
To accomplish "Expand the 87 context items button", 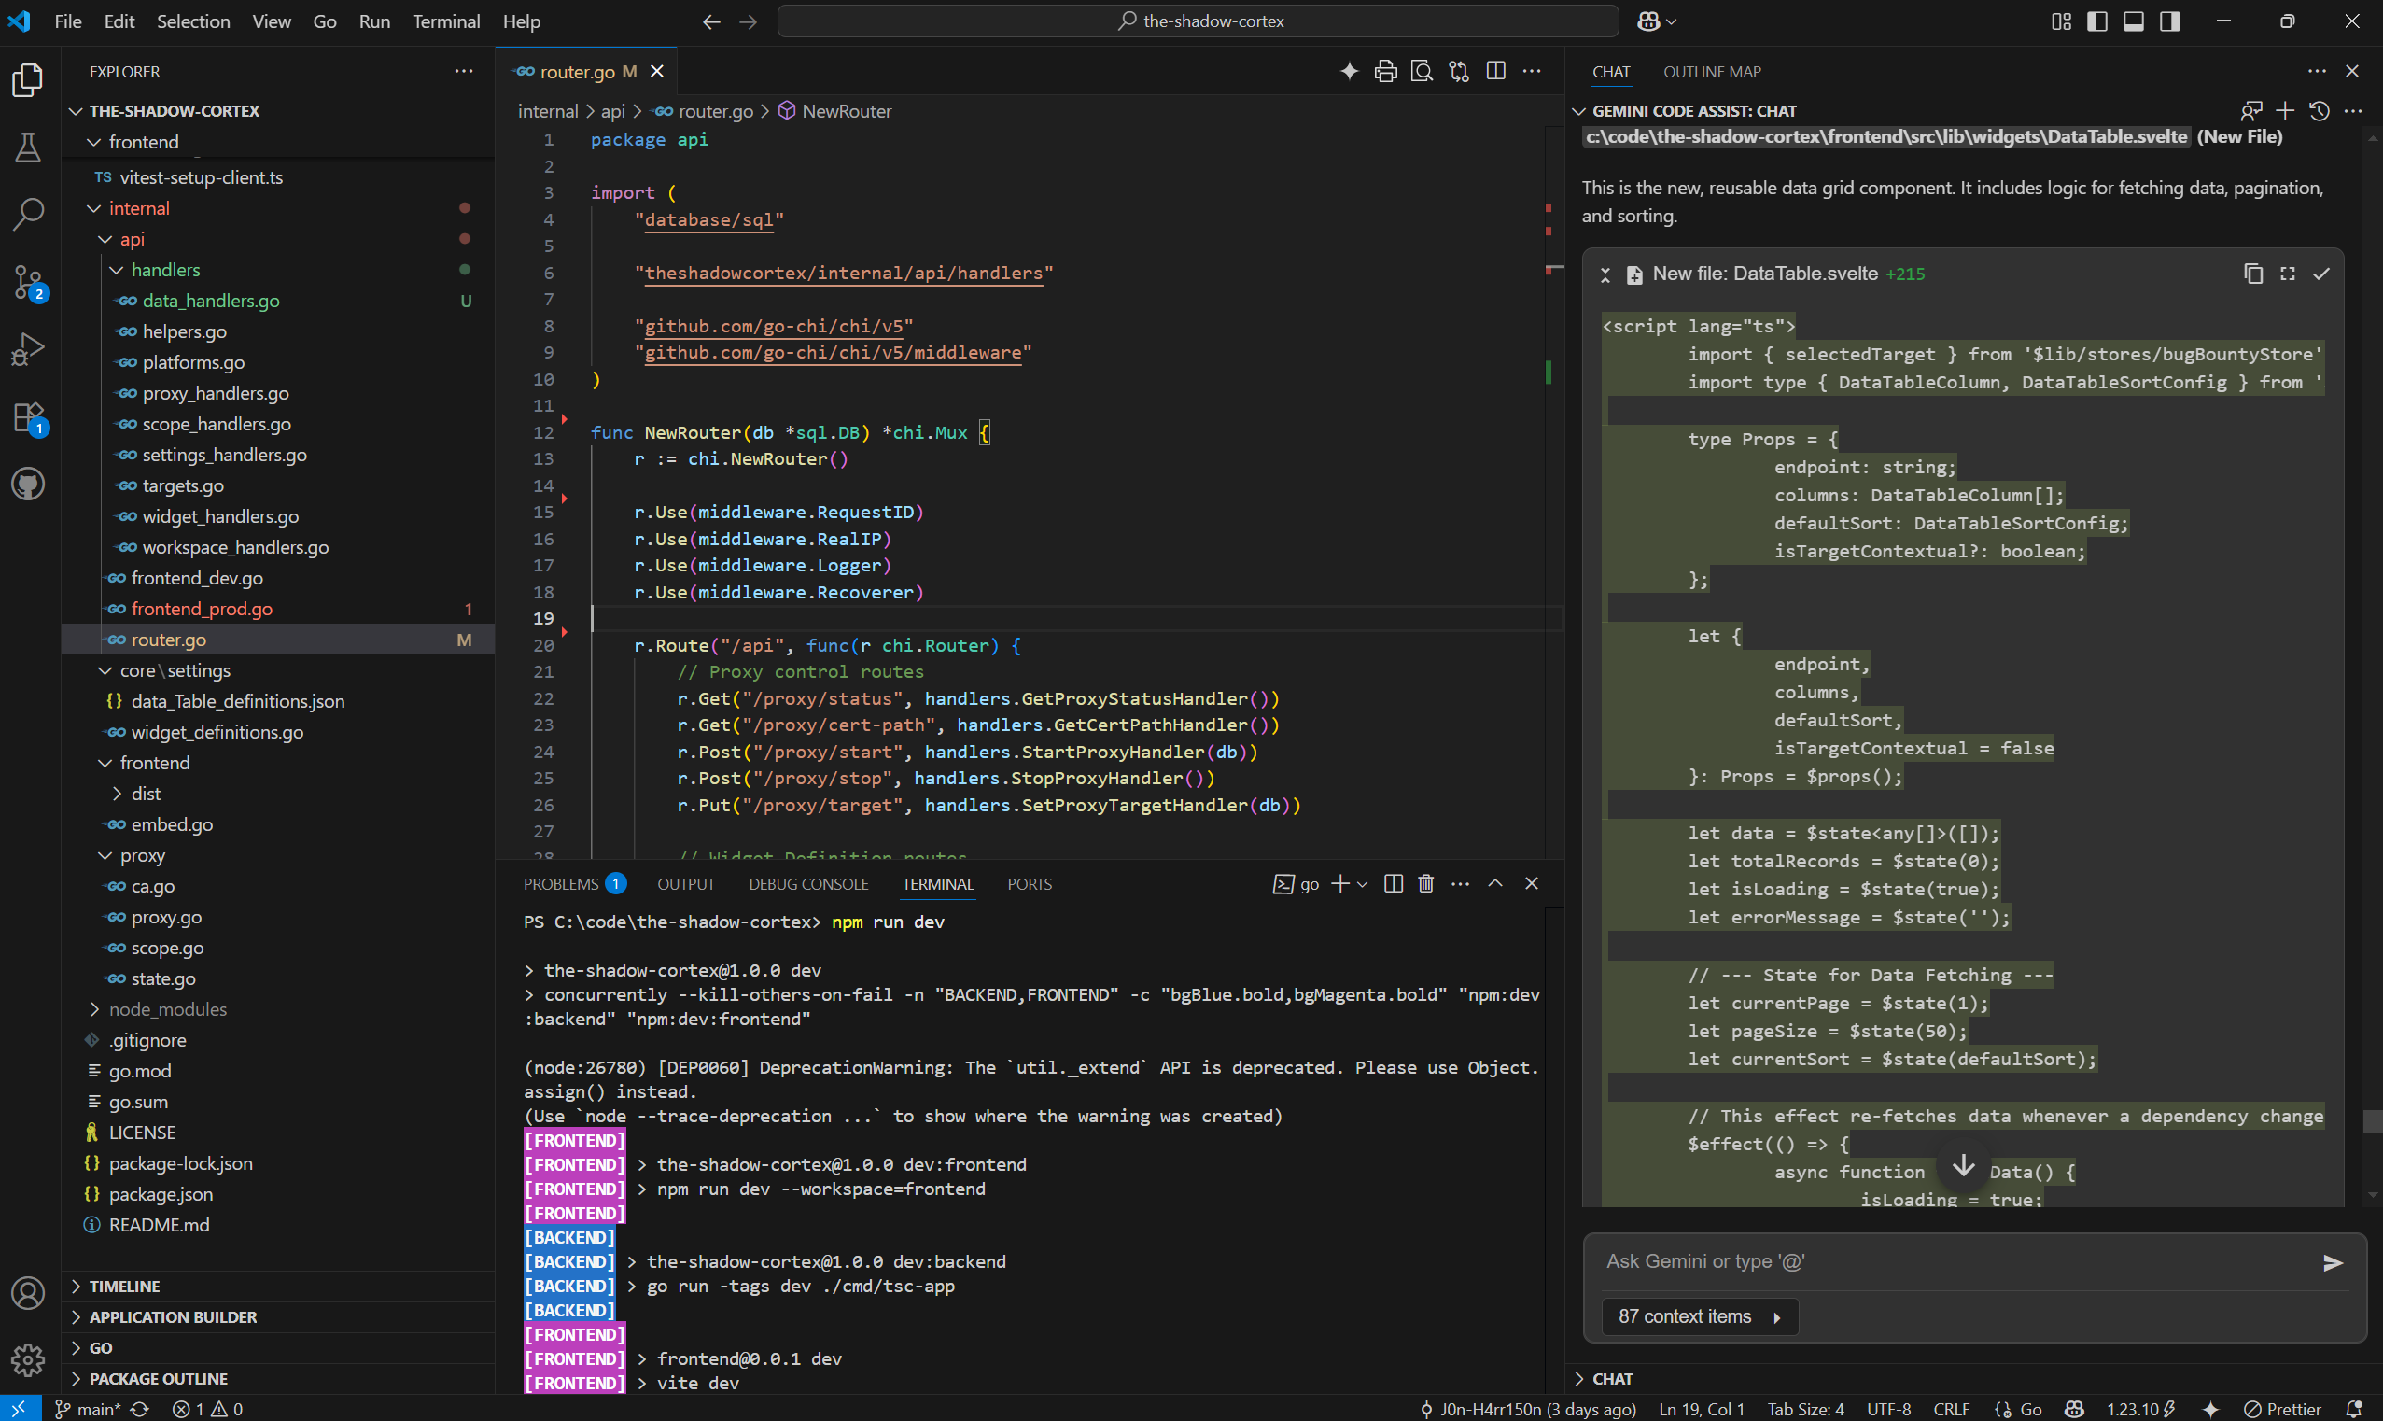I will pyautogui.click(x=1699, y=1316).
